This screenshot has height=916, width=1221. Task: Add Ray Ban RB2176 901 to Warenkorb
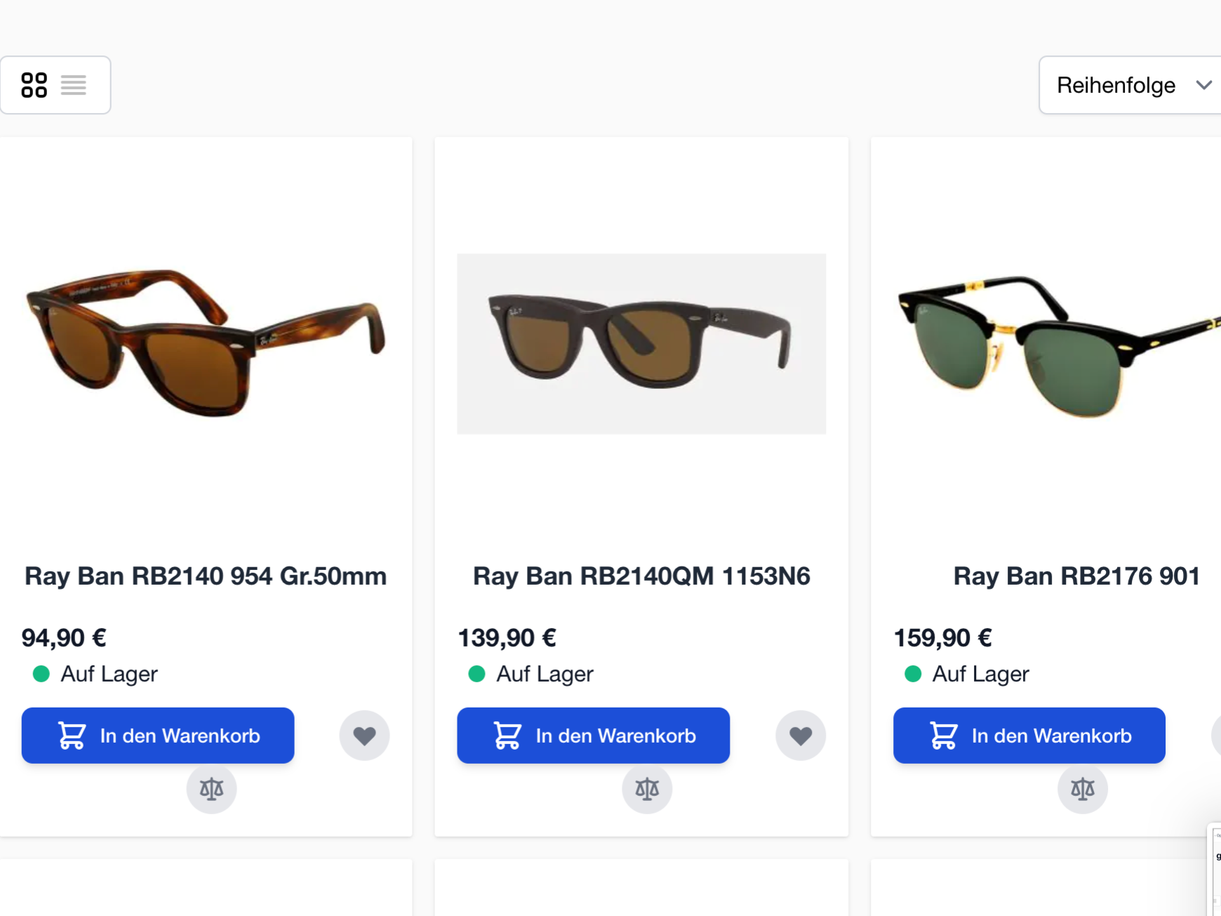1029,736
